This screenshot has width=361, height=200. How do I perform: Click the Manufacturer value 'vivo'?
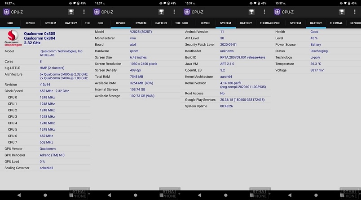(133, 38)
